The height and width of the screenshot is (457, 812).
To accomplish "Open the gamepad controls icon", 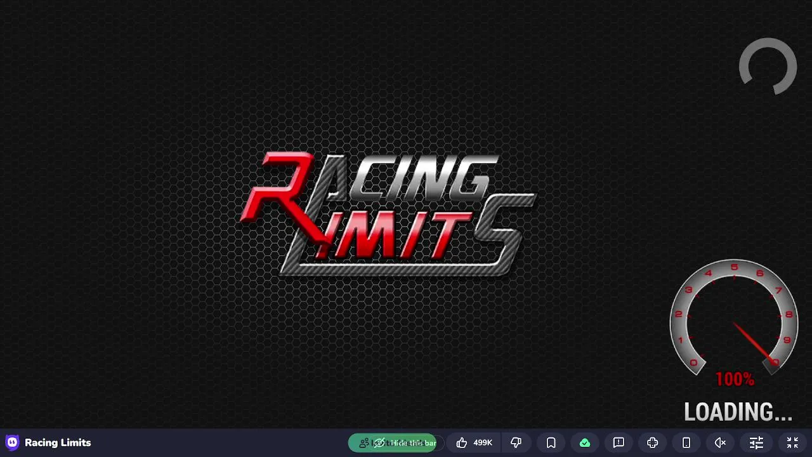I will coord(653,443).
